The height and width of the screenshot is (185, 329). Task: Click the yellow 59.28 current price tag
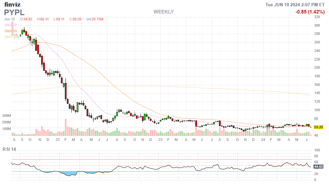pyautogui.click(x=318, y=127)
